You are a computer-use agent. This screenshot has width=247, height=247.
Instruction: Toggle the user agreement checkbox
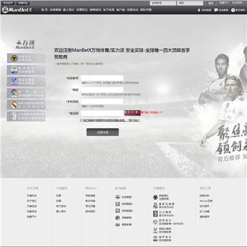coord(81,120)
